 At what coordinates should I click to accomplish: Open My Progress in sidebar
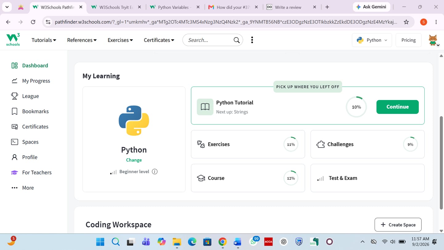[x=31, y=81]
